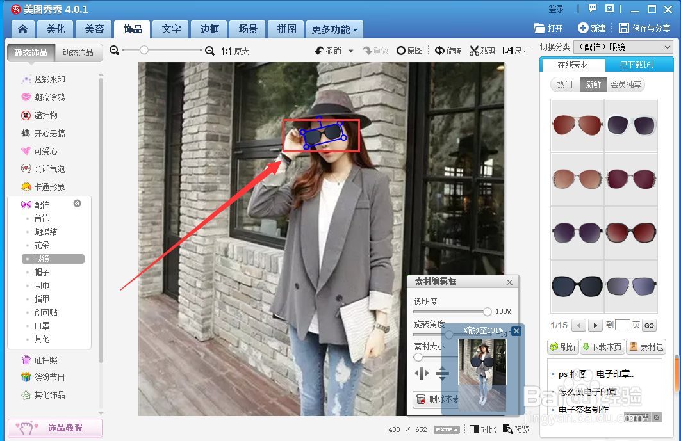This screenshot has height=441, width=681.
Task: Switch to the 边框 tab
Action: click(209, 29)
